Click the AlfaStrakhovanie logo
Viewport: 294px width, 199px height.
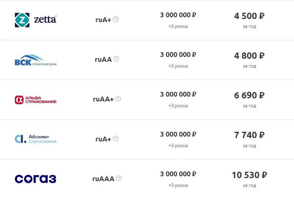click(x=36, y=100)
